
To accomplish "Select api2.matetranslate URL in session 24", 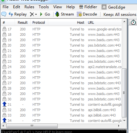I will (105, 67).
